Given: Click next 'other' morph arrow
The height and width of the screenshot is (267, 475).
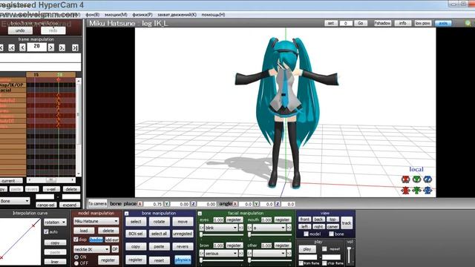Looking at the screenshot, I should [289, 253].
